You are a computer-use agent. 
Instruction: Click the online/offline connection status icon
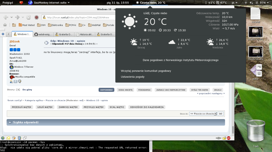218,138
